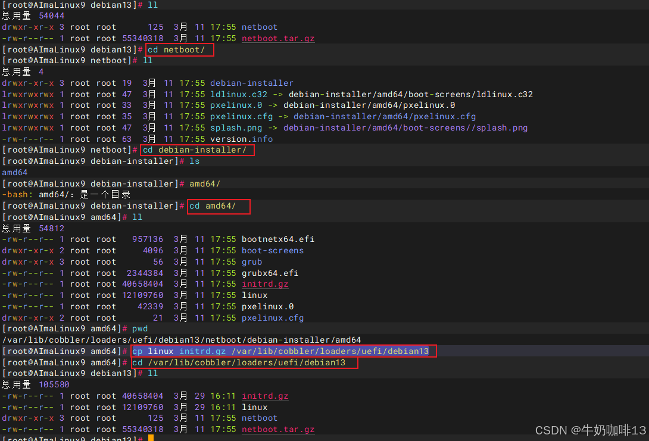Click the bootnetx64.efi file name

tap(277, 240)
